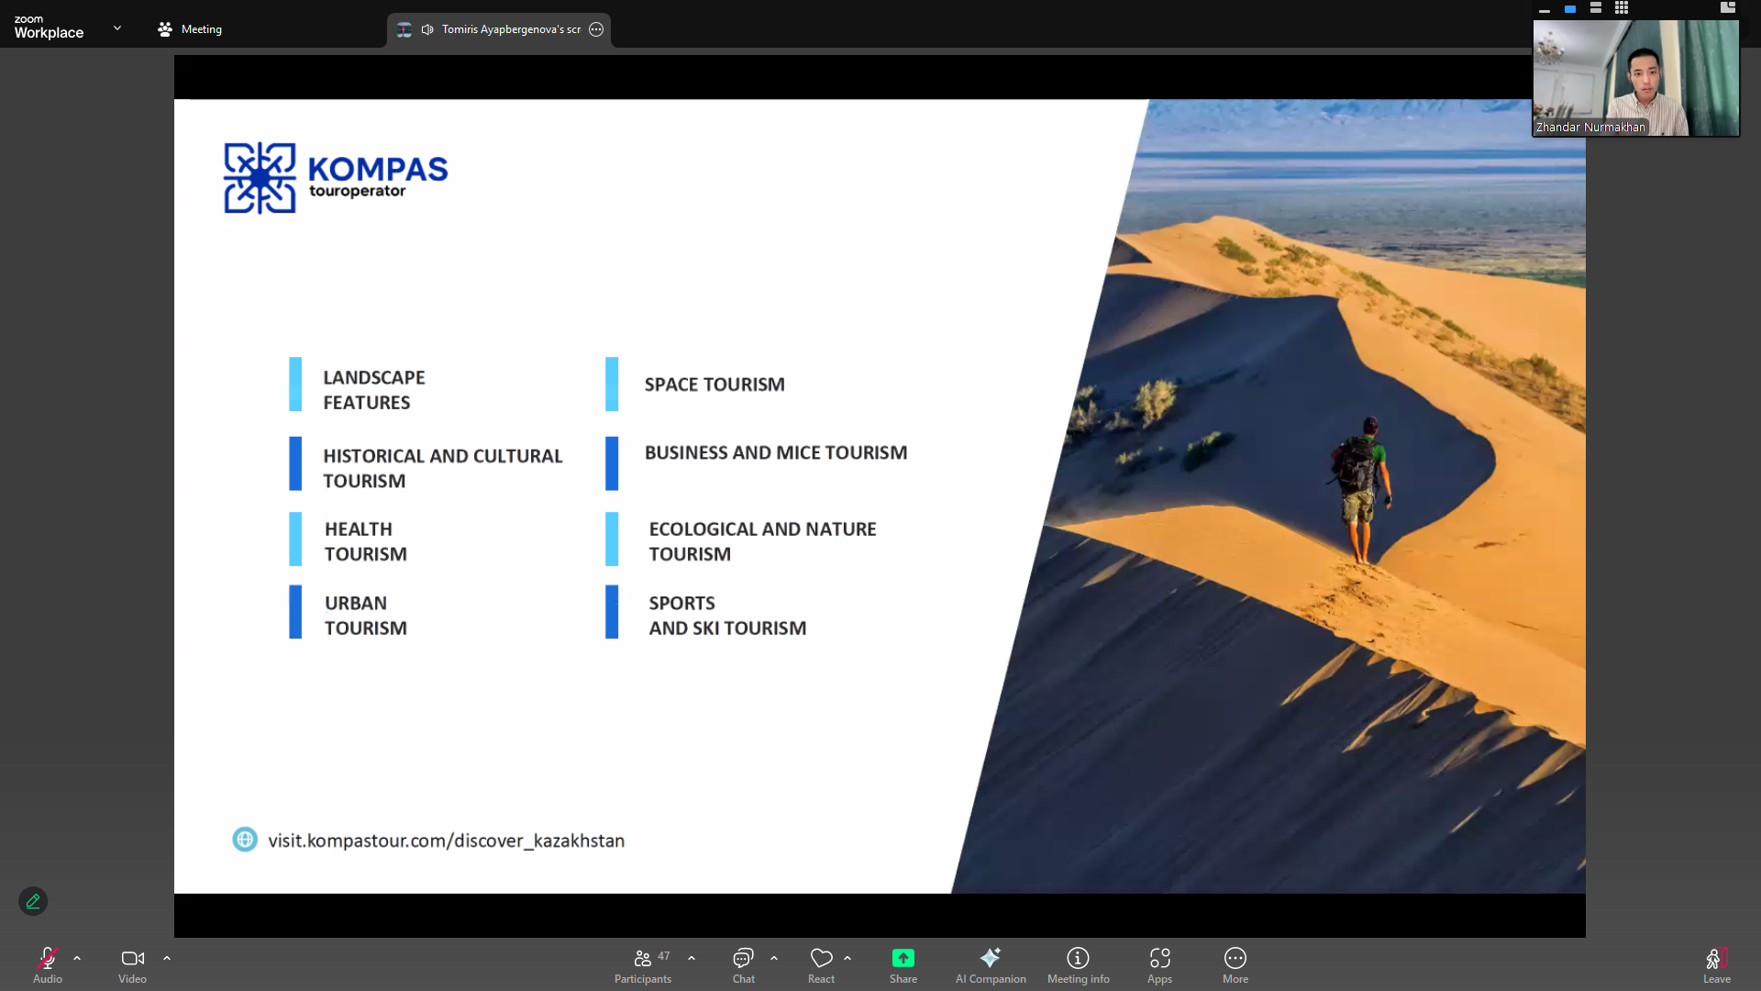The width and height of the screenshot is (1761, 991).
Task: Leave the meeting
Action: 1716,963
